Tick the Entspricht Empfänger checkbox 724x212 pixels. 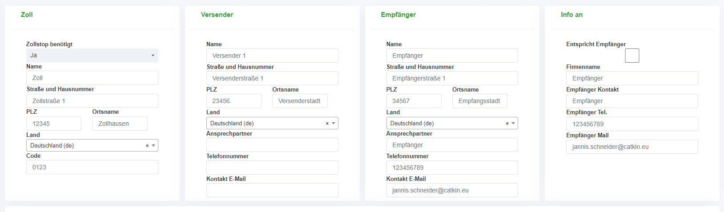632,56
